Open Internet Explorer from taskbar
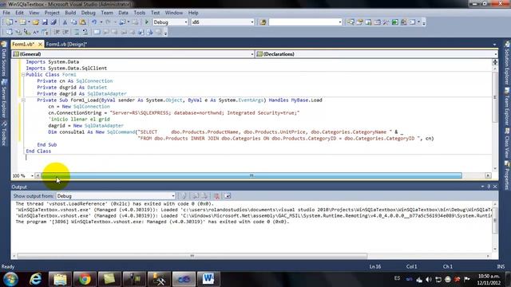Image resolution: width=511 pixels, height=287 pixels. (x=35, y=279)
